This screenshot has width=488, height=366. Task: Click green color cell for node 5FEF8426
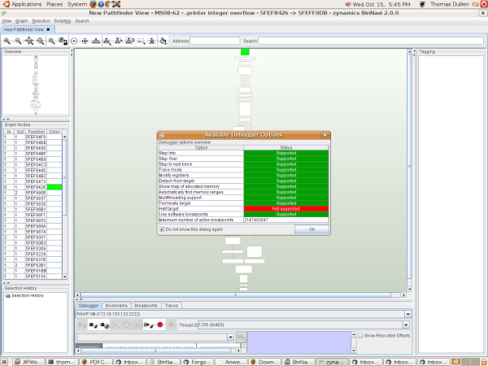click(x=54, y=187)
